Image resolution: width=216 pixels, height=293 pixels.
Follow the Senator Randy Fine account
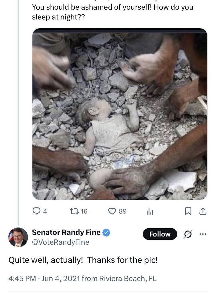(160, 234)
